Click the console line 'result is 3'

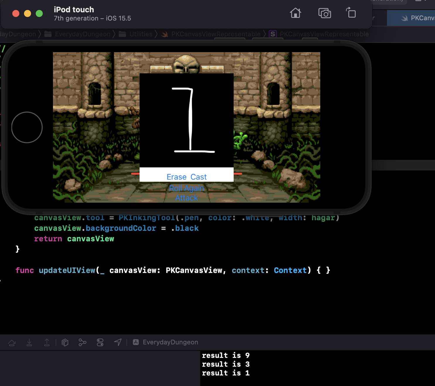point(226,364)
